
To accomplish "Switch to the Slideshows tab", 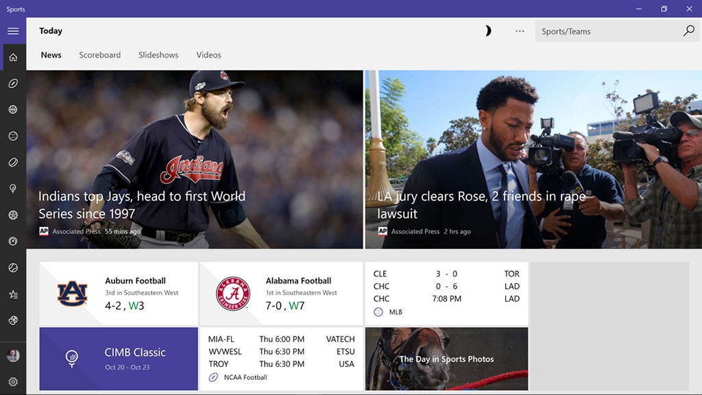I will pos(158,55).
